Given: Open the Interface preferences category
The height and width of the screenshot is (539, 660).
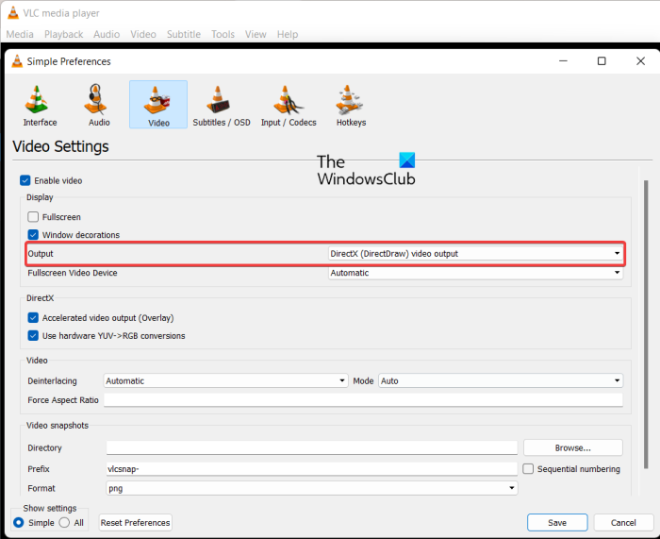Looking at the screenshot, I should click(40, 106).
